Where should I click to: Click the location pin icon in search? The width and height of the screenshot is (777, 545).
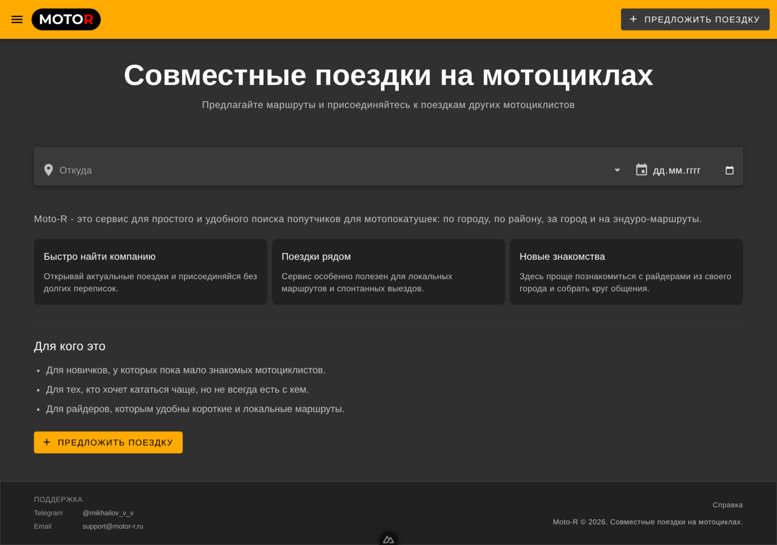click(x=49, y=170)
